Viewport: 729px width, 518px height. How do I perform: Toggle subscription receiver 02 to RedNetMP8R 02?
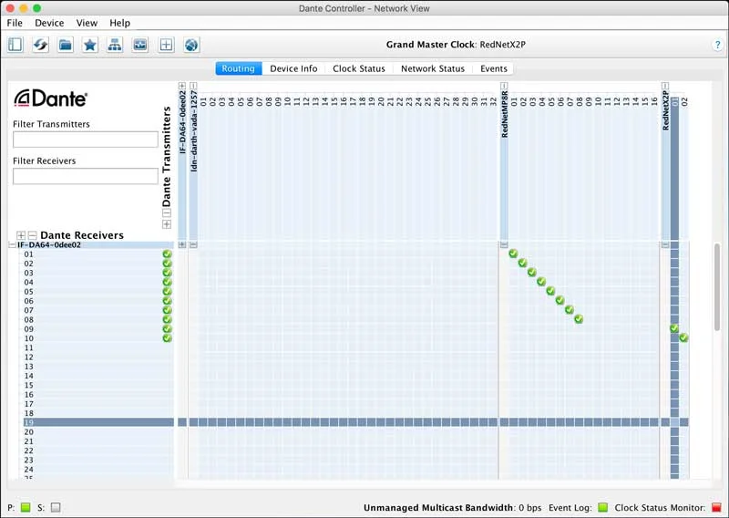pos(522,263)
